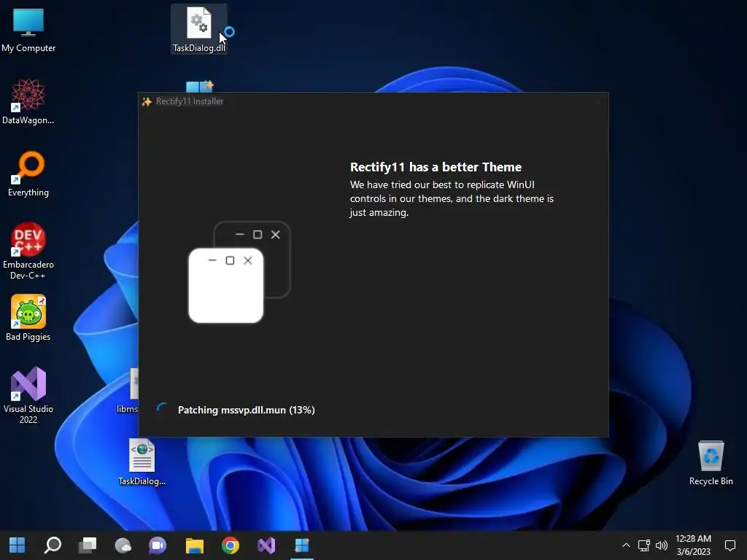Click the WinUI controls description paragraph
Screen dimensions: 747x560
[x=452, y=198]
